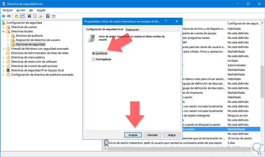
Task: Click the Firewall de Windows folder icon
Action: pyautogui.click(x=8, y=49)
